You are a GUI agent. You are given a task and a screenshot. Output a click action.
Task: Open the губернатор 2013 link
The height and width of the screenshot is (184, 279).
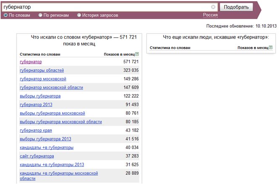tap(36, 105)
